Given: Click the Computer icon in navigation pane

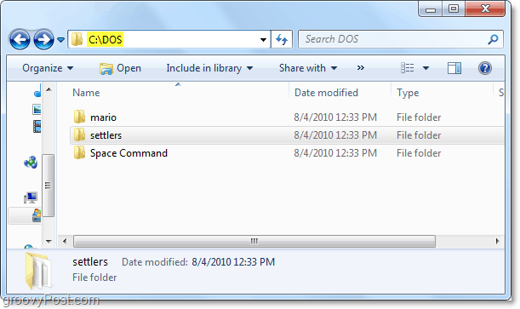Looking at the screenshot, I should pyautogui.click(x=31, y=197).
